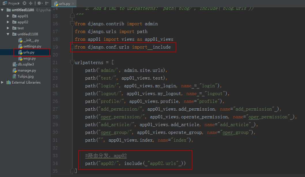This screenshot has width=305, height=177.
Task: Open settings.py from project tree
Action: [x=32, y=46]
